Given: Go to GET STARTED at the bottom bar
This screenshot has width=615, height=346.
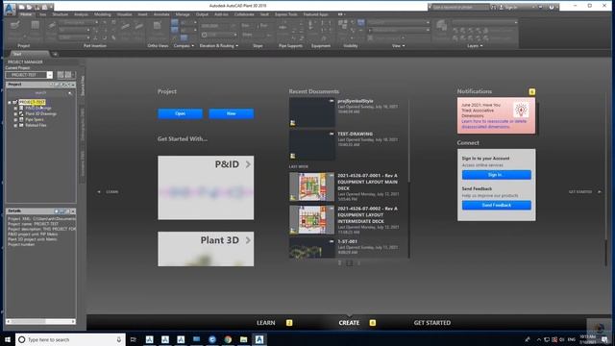Looking at the screenshot, I should [431, 323].
